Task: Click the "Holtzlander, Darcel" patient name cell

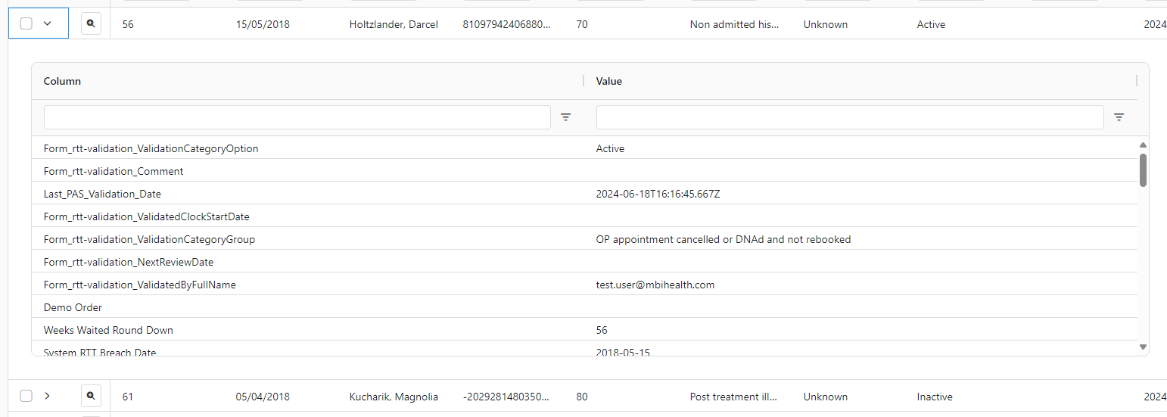Action: [x=394, y=24]
